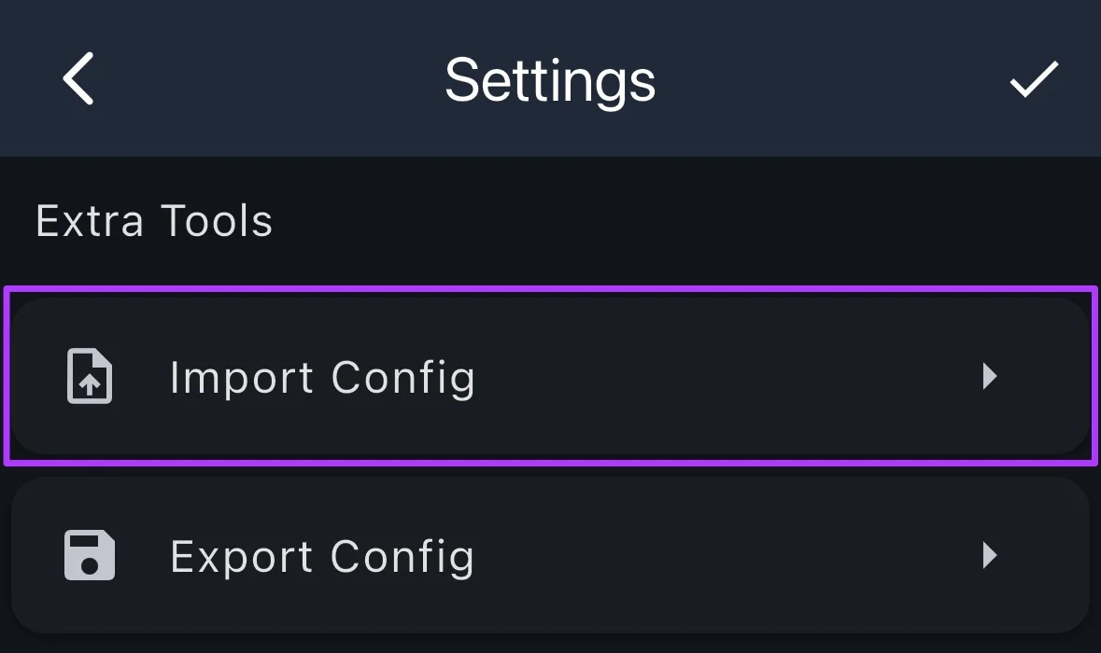The height and width of the screenshot is (653, 1101).
Task: Click the Export Config text label
Action: pyautogui.click(x=321, y=555)
